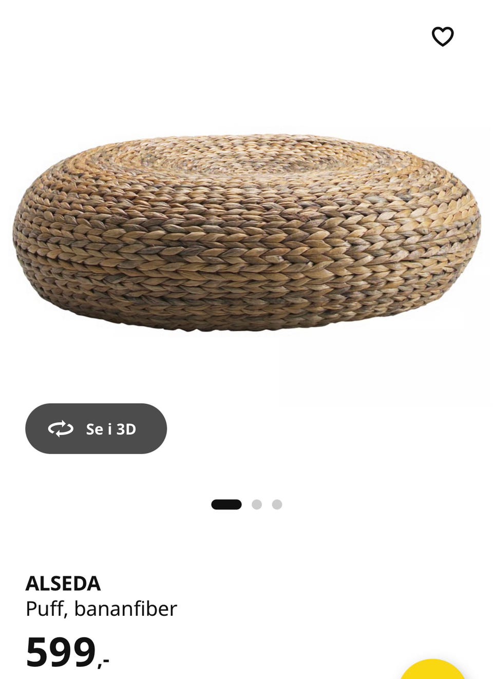Select the third image carousel dot
Screen dimensions: 493x679
tap(277, 504)
